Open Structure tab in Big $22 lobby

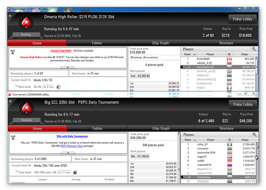click(226, 128)
